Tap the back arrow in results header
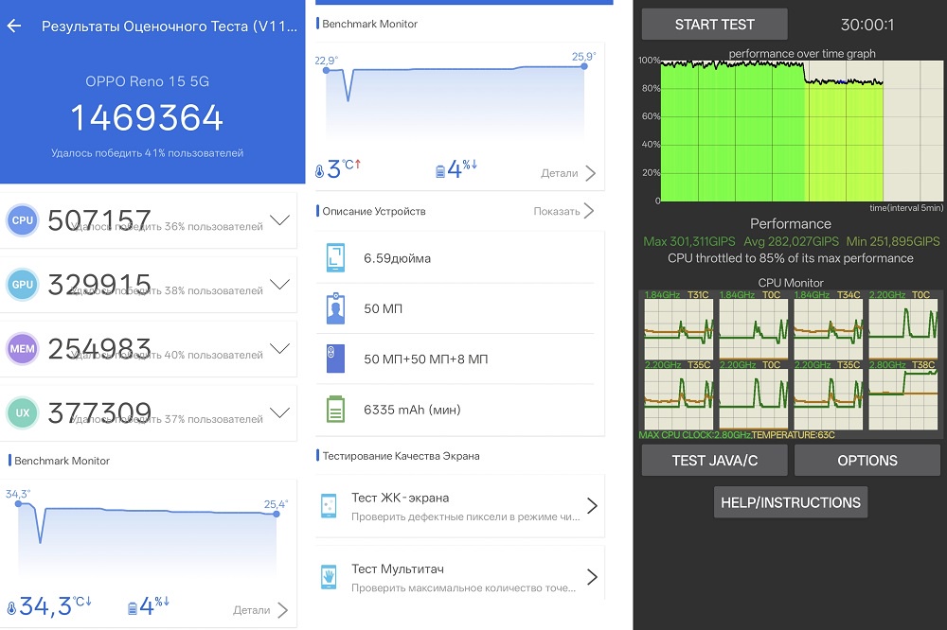The height and width of the screenshot is (630, 947). tap(14, 26)
